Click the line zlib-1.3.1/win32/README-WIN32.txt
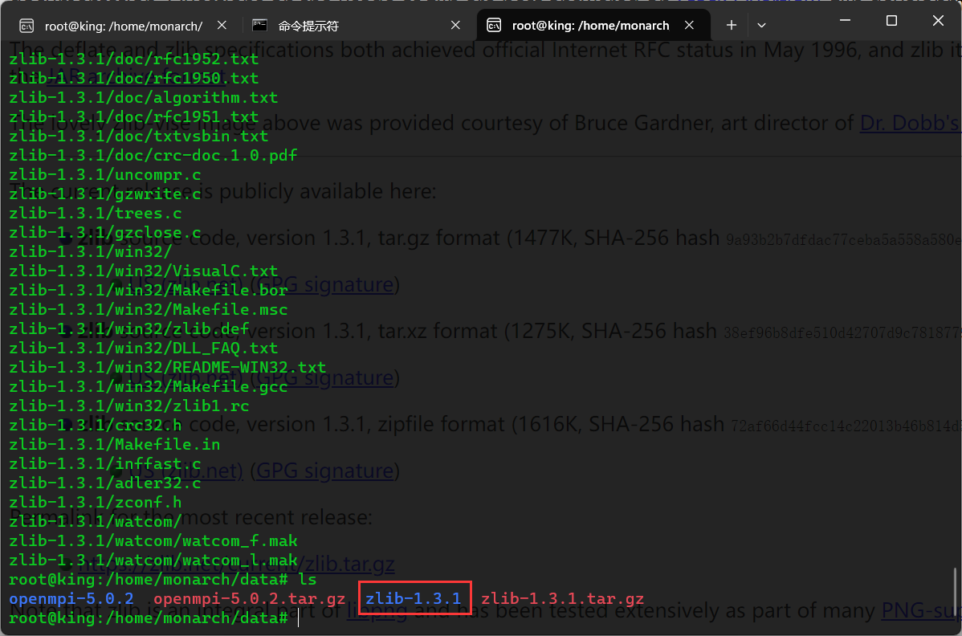The image size is (962, 636). 168,367
